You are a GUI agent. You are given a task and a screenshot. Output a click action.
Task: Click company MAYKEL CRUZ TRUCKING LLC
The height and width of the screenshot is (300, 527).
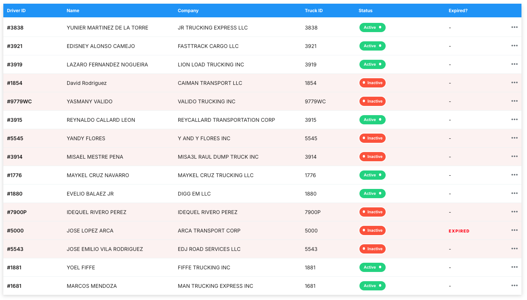pyautogui.click(x=216, y=175)
